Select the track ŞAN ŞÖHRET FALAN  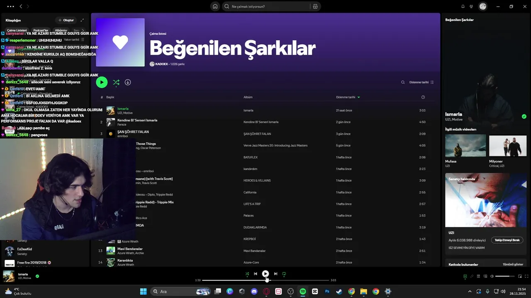(x=265, y=134)
